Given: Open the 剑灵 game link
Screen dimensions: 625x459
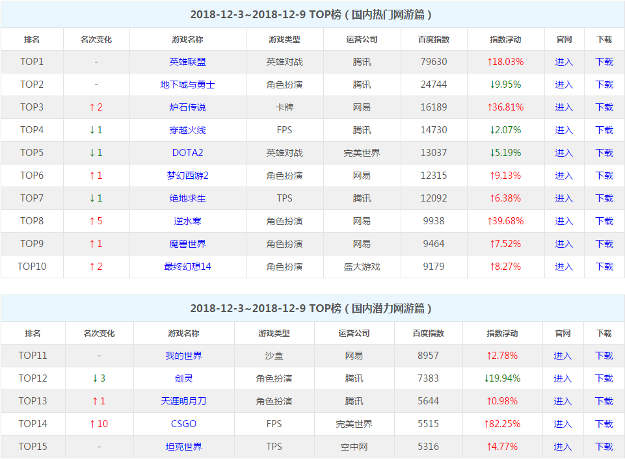Looking at the screenshot, I should 183,378.
